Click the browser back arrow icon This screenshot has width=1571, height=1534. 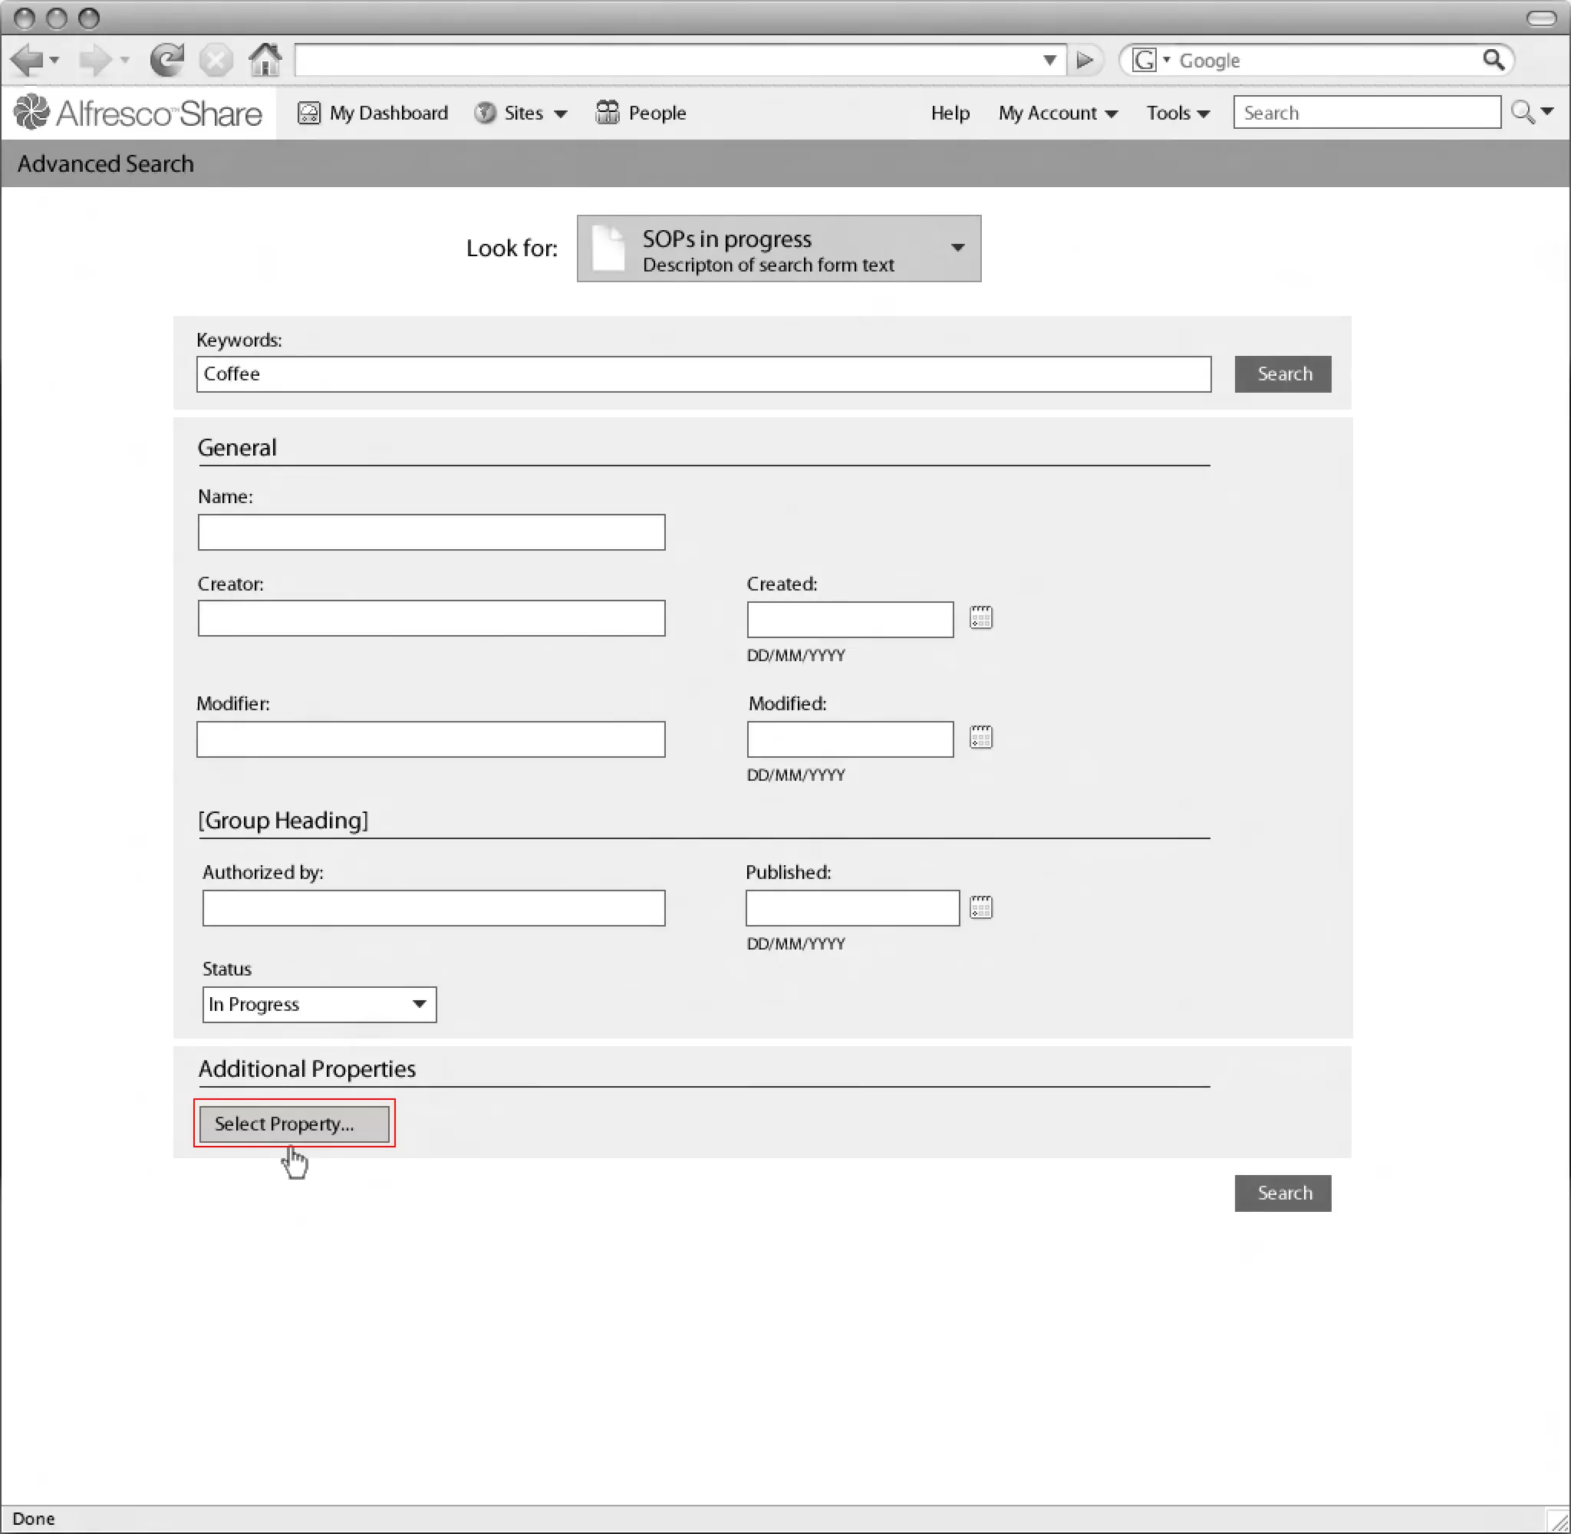[28, 60]
